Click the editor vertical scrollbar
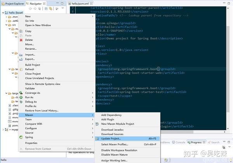This screenshot has width=233, height=163. [x=228, y=68]
